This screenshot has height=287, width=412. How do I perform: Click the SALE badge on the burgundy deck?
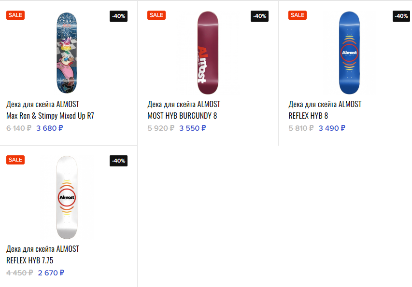point(156,15)
